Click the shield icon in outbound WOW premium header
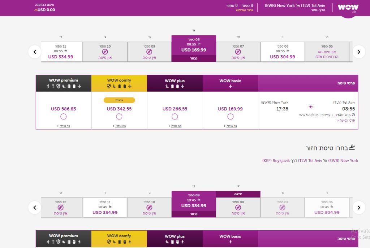This screenshot has height=248, width=370. (x=58, y=86)
